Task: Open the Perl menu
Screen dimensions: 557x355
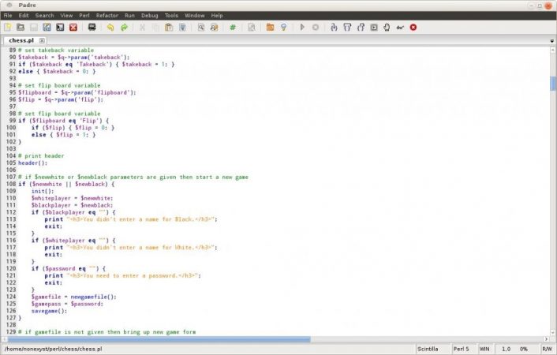Action: [x=84, y=15]
